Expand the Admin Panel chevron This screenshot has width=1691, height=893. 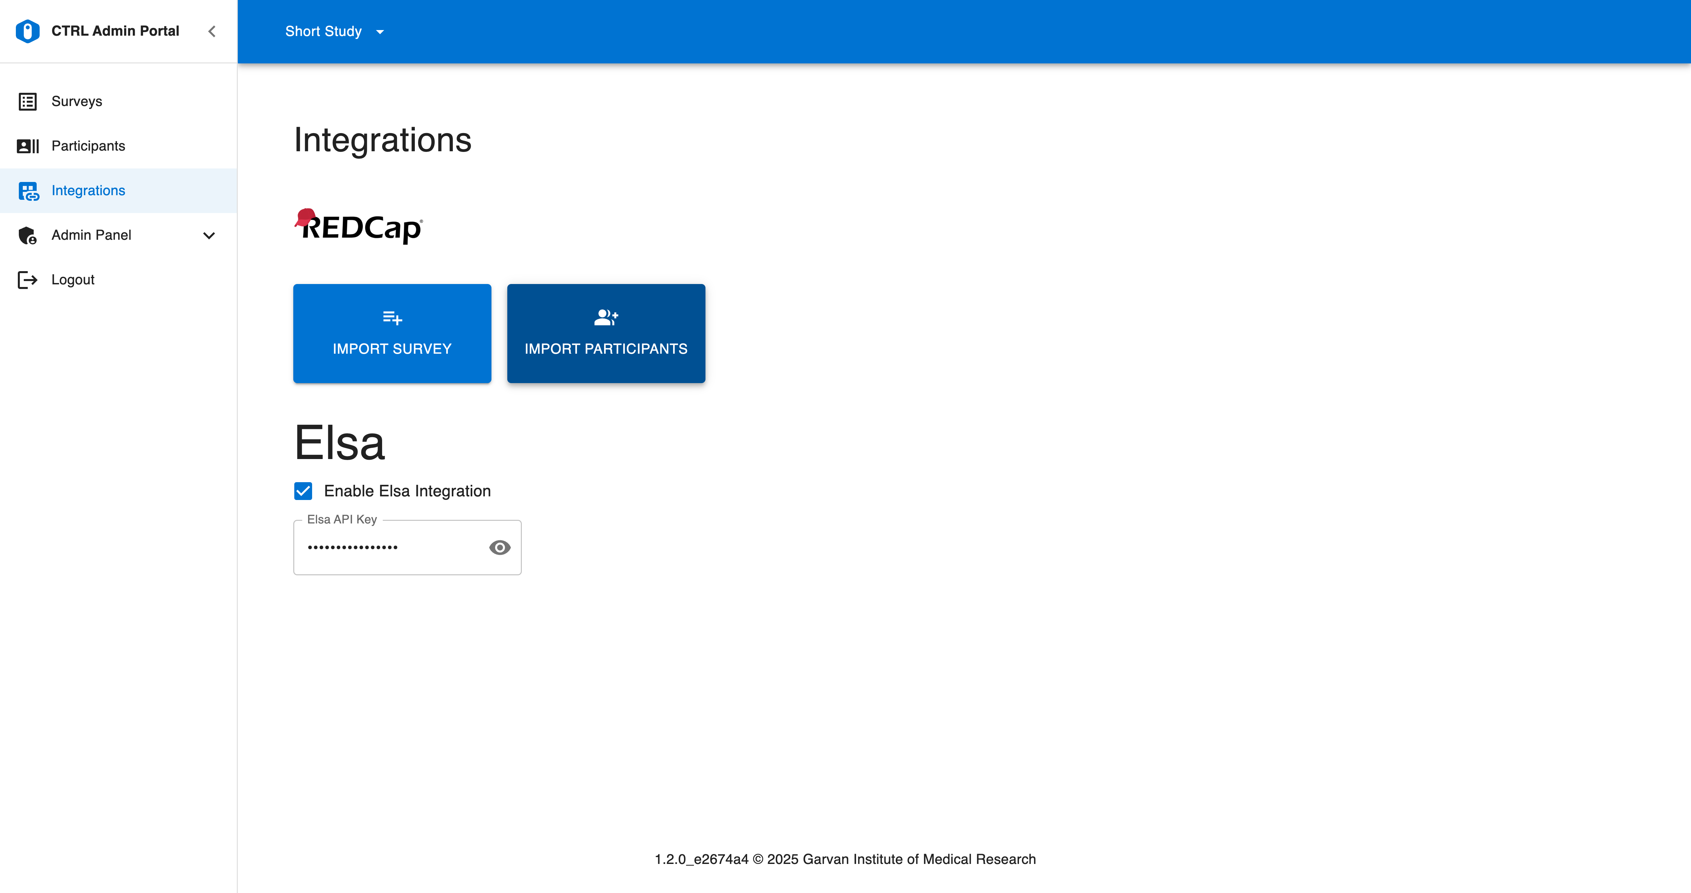(x=209, y=236)
